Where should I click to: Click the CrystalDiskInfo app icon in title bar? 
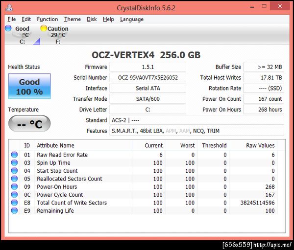pyautogui.click(x=9, y=8)
